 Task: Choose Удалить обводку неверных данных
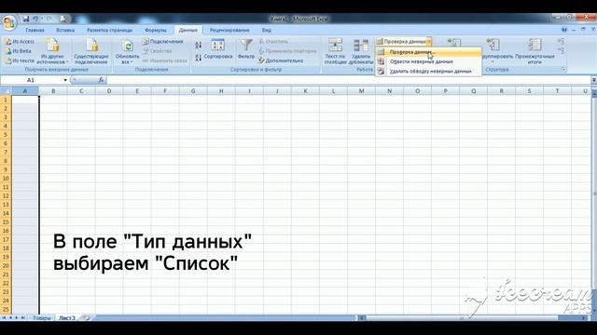point(429,71)
